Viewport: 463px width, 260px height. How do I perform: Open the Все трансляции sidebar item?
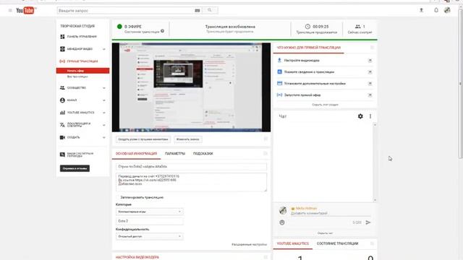pos(77,77)
